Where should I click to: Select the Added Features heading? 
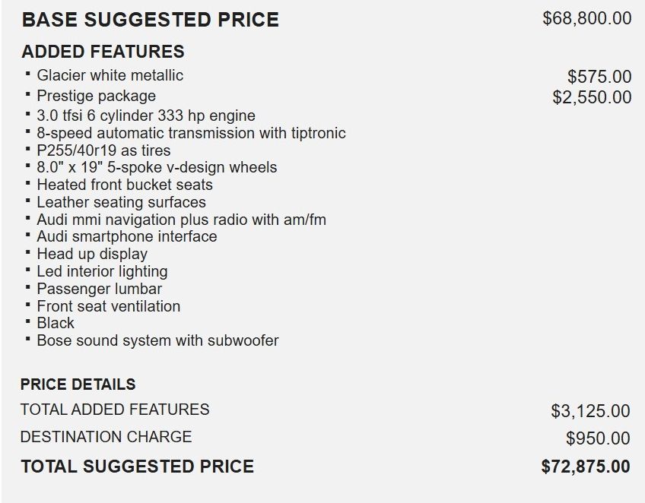point(103,52)
